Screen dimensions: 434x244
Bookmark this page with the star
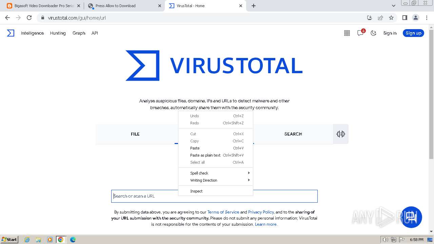coord(391,18)
